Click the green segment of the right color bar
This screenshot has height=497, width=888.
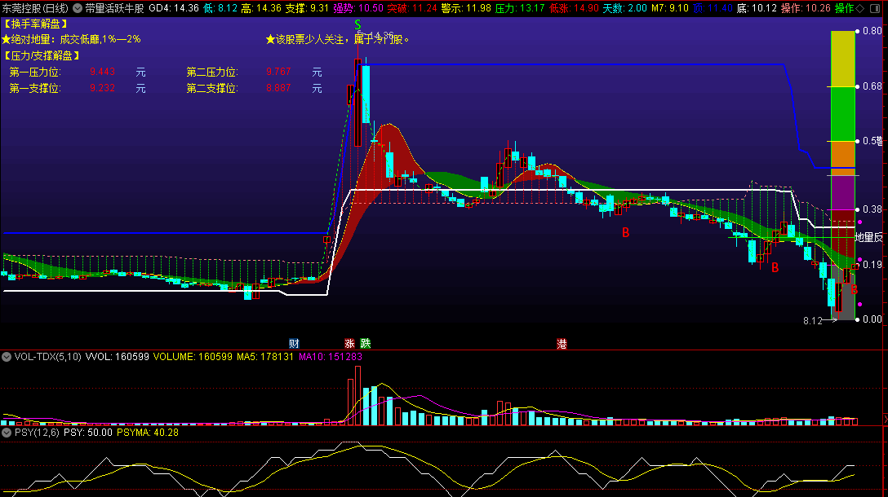click(842, 113)
